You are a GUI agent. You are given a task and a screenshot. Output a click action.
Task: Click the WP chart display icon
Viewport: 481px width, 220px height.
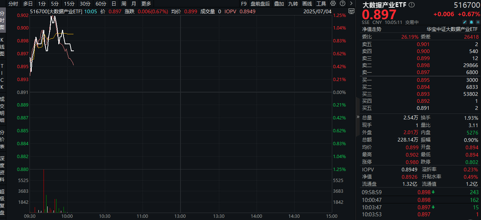[351, 11]
